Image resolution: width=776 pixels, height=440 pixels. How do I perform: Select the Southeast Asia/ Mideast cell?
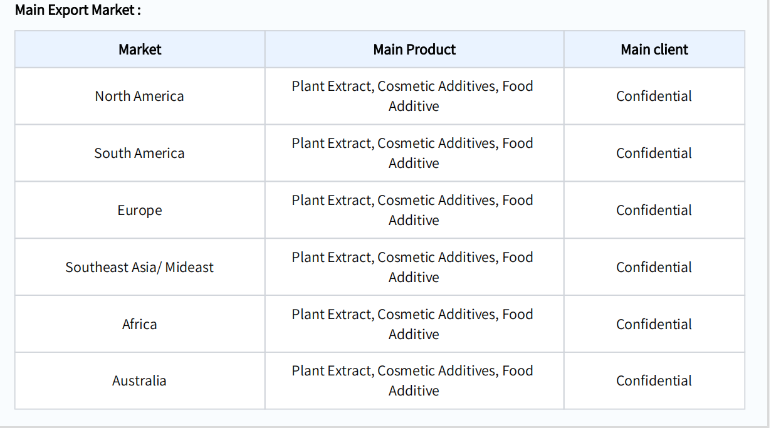pos(140,268)
